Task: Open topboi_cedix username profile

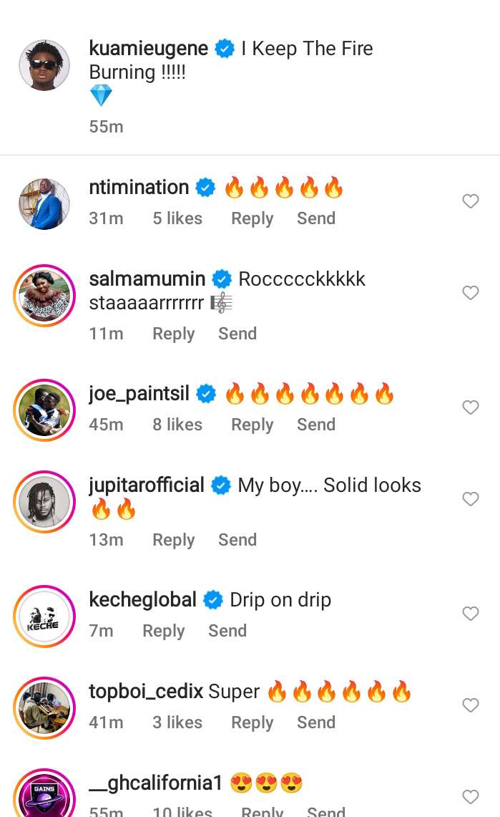Action: (148, 692)
